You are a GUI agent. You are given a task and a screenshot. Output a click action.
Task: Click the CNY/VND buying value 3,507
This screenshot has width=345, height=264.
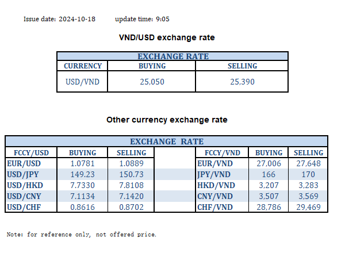(269, 196)
